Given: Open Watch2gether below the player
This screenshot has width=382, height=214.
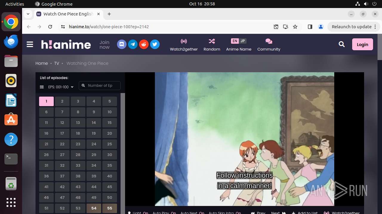Looking at the screenshot, I should coord(342,213).
